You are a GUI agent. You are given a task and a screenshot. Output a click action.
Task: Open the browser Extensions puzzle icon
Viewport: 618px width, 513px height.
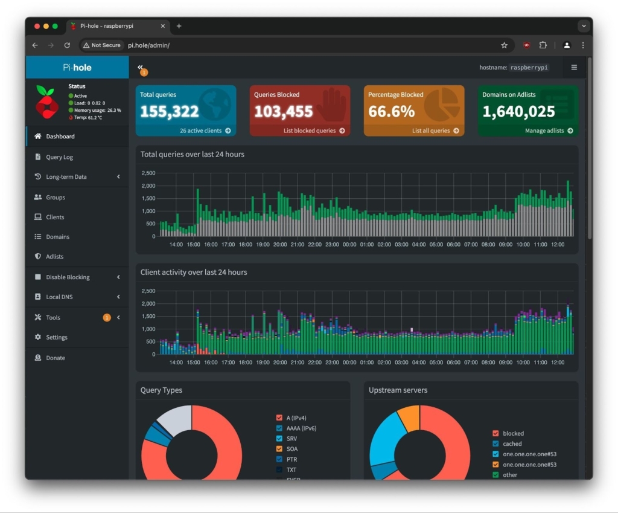(x=543, y=45)
